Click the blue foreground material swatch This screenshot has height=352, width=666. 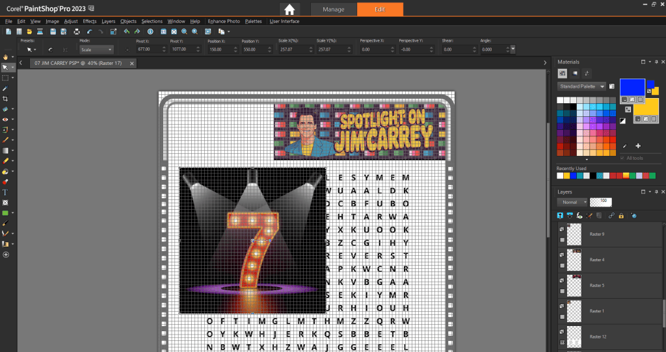pos(632,88)
